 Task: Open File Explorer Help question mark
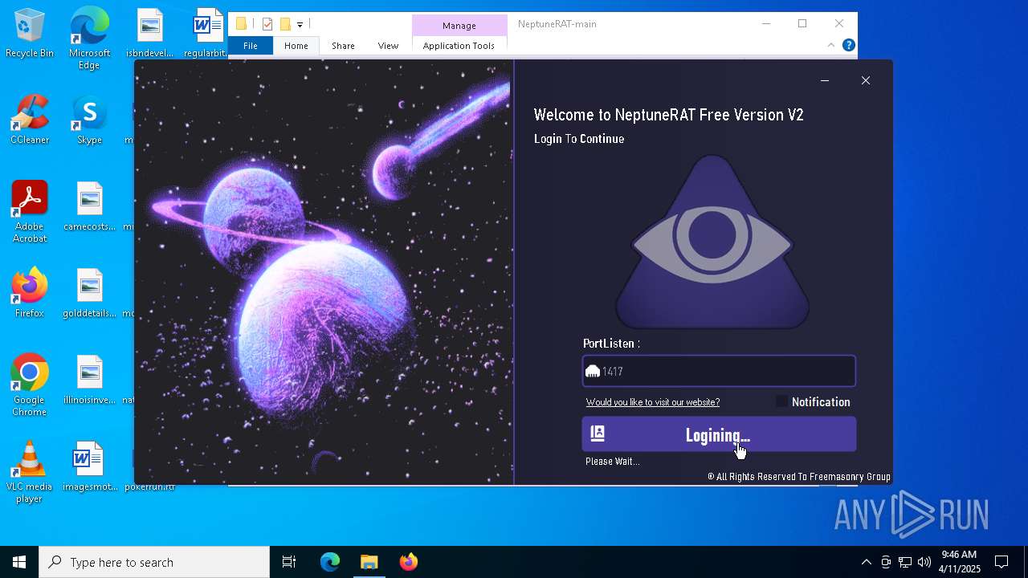pyautogui.click(x=848, y=46)
